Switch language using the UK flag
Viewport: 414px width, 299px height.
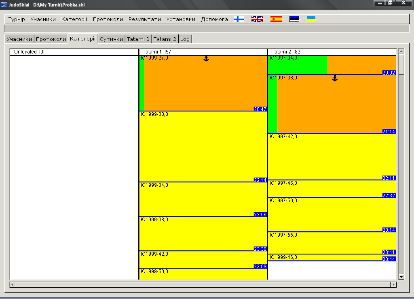(257, 19)
